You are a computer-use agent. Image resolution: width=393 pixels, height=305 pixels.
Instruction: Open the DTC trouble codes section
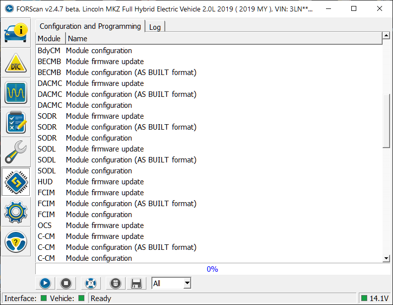pos(16,63)
